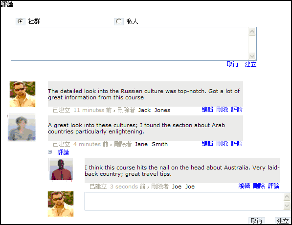
Task: Click scroll up arrow of main comment box
Action: [252, 32]
